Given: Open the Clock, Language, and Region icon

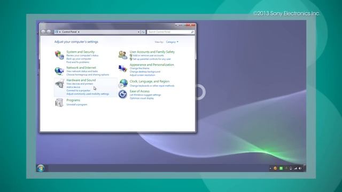Looking at the screenshot, I should [x=123, y=83].
